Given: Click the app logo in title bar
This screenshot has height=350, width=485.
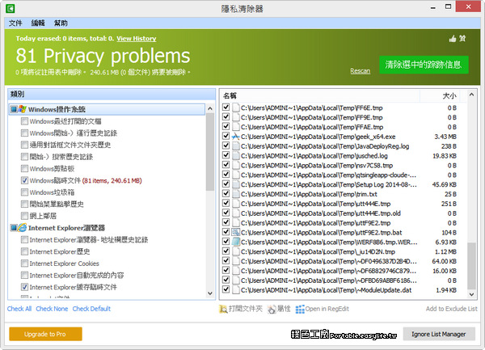Looking at the screenshot, I should (x=11, y=8).
